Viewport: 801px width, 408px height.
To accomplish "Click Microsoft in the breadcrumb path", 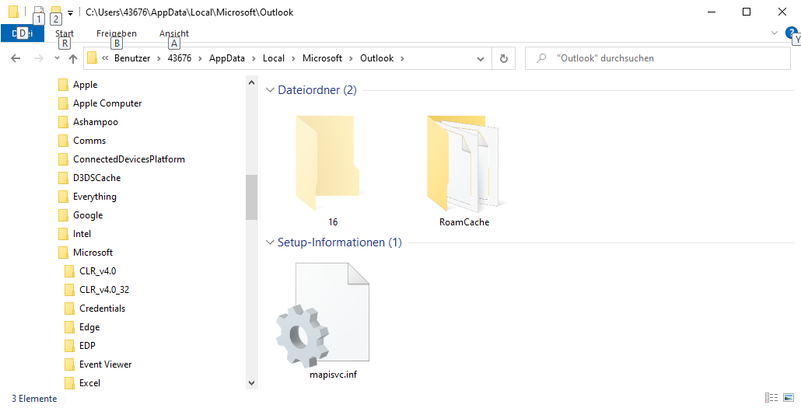I will point(322,58).
